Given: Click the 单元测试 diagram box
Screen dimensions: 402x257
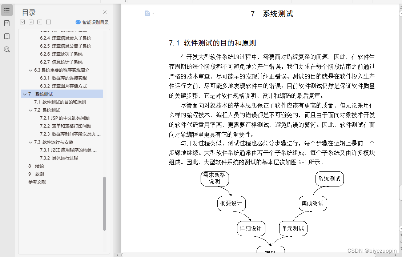Looking at the screenshot, I should [293, 228].
